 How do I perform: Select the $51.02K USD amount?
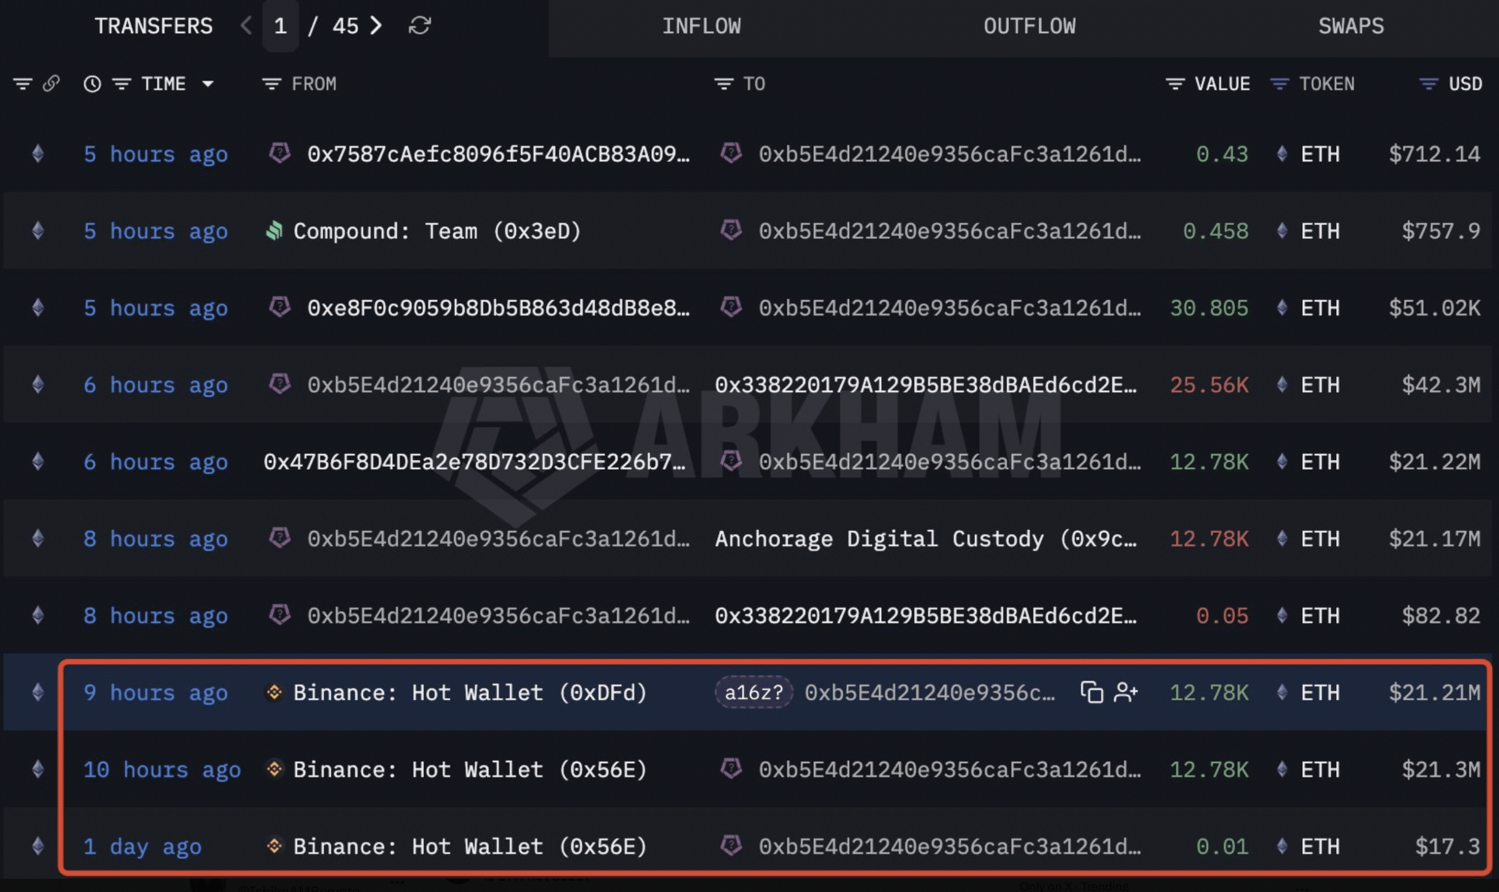coord(1434,307)
